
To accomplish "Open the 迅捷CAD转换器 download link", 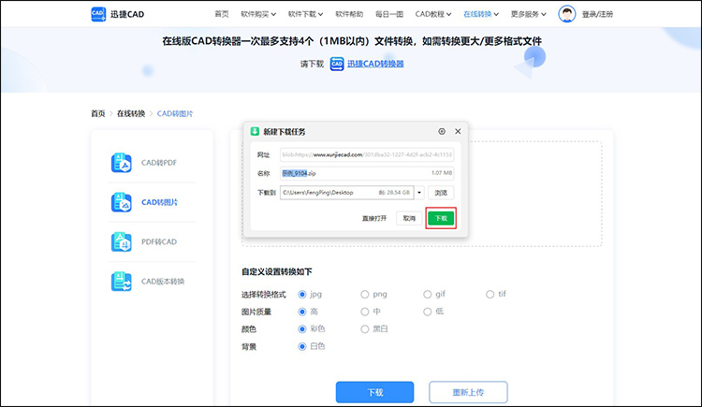I will [x=375, y=64].
